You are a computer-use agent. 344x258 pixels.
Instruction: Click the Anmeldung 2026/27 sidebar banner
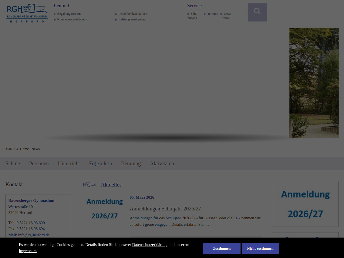click(x=305, y=204)
